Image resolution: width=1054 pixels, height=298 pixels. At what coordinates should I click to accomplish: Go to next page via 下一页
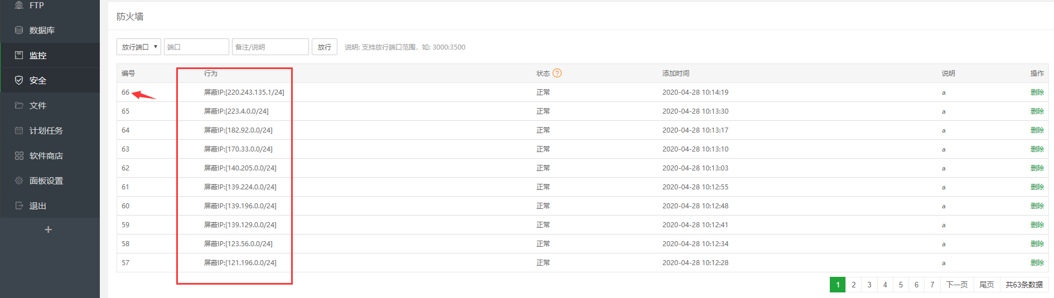[x=956, y=285]
